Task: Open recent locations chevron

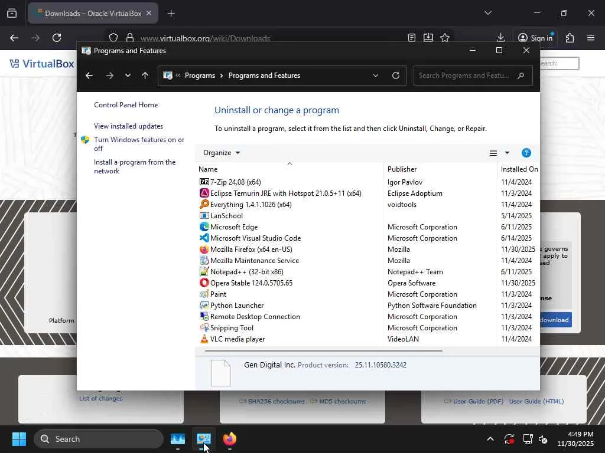Action: (x=128, y=75)
